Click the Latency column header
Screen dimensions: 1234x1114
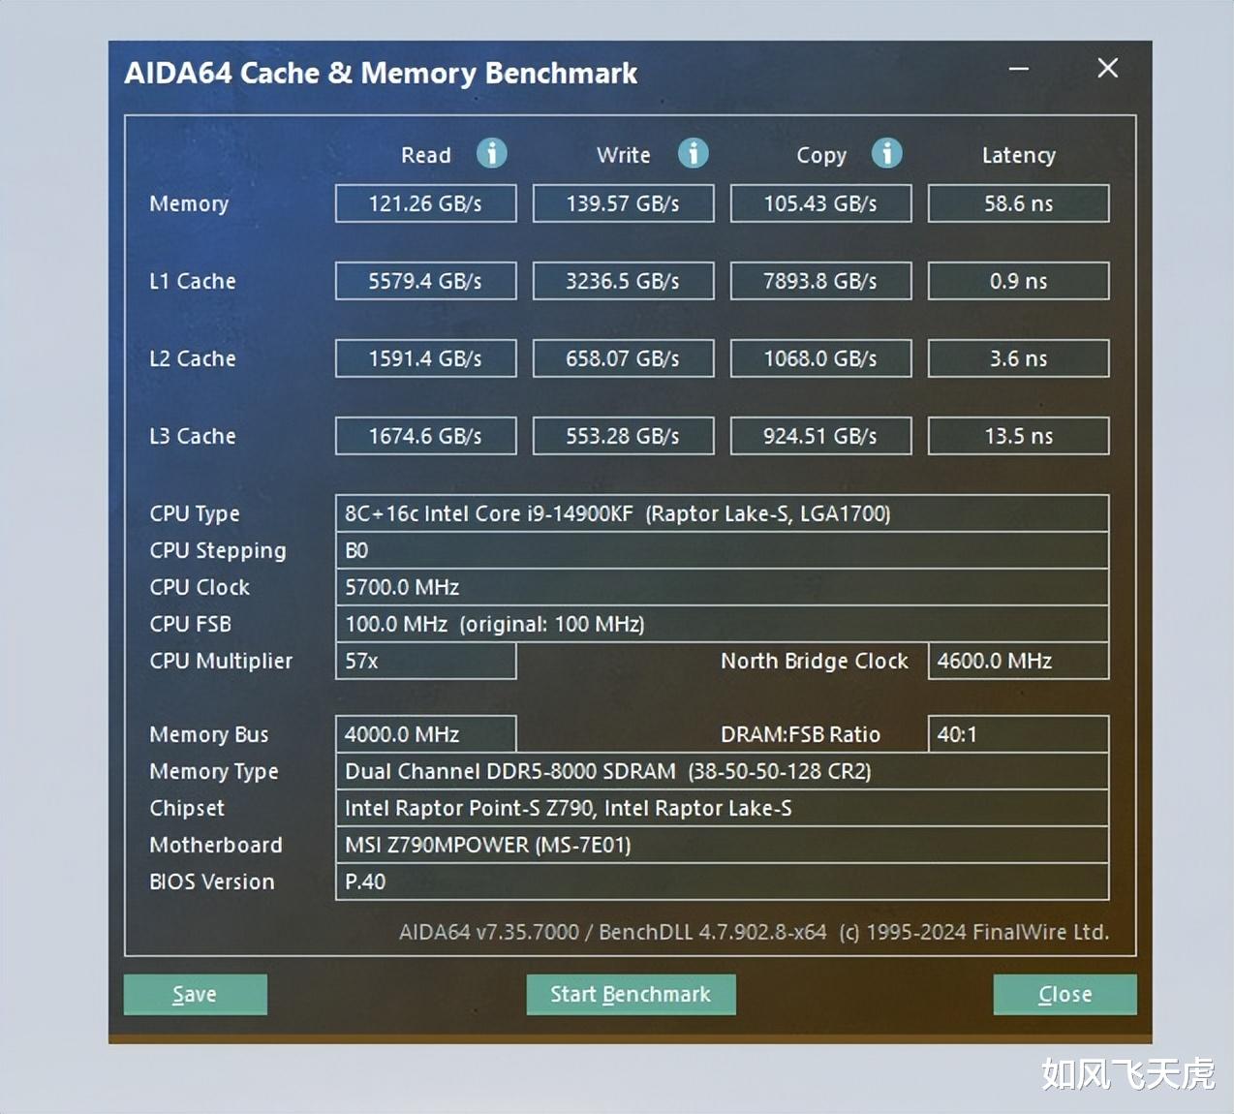(1019, 156)
